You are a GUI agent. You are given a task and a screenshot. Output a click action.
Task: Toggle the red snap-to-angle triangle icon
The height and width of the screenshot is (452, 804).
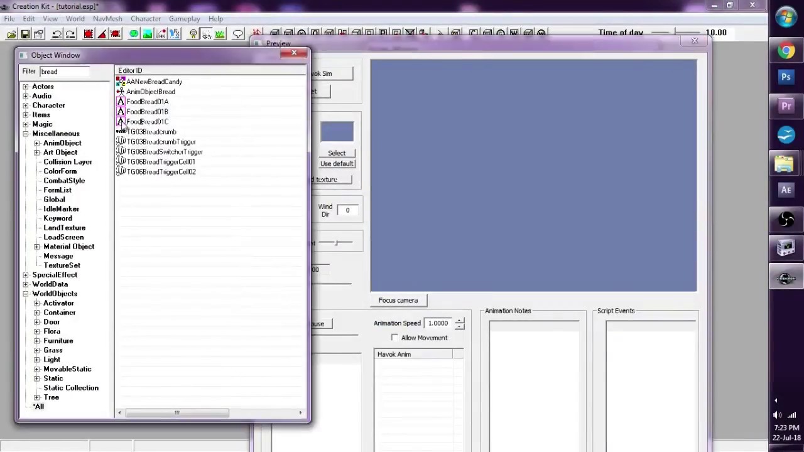click(x=102, y=34)
